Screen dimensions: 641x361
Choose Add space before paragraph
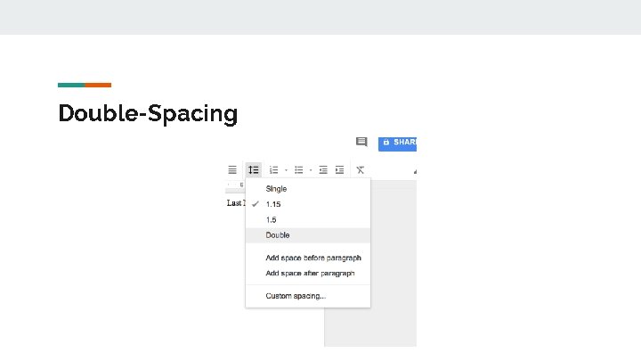[308, 258]
